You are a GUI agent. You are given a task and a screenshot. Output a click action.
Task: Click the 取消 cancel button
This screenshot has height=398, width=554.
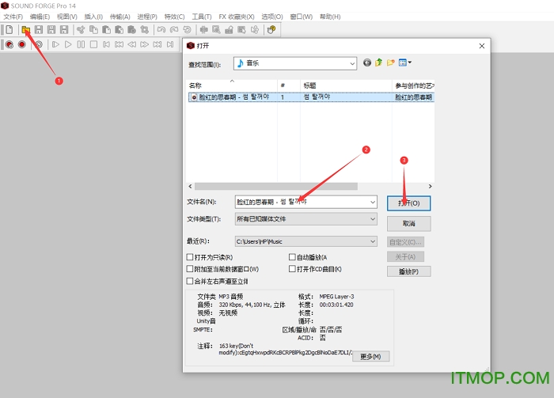408,224
